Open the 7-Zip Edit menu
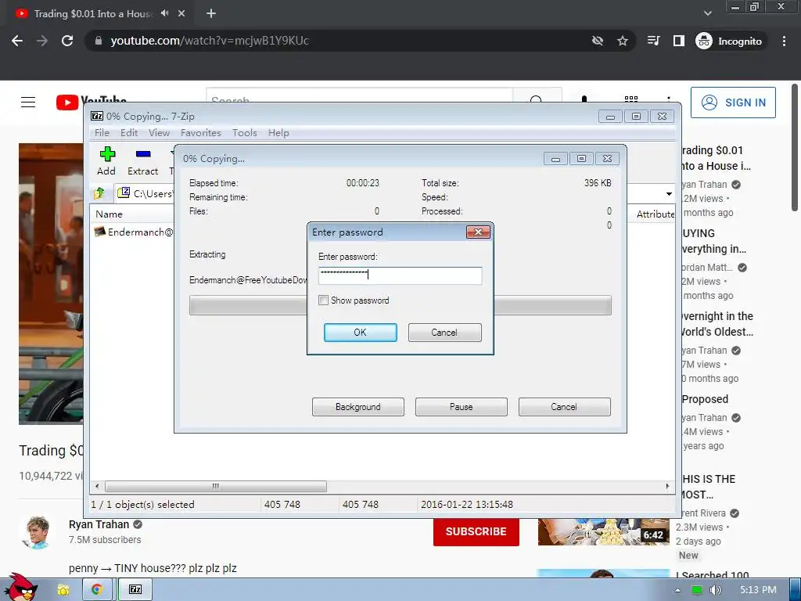Image resolution: width=801 pixels, height=601 pixels. pyautogui.click(x=129, y=133)
